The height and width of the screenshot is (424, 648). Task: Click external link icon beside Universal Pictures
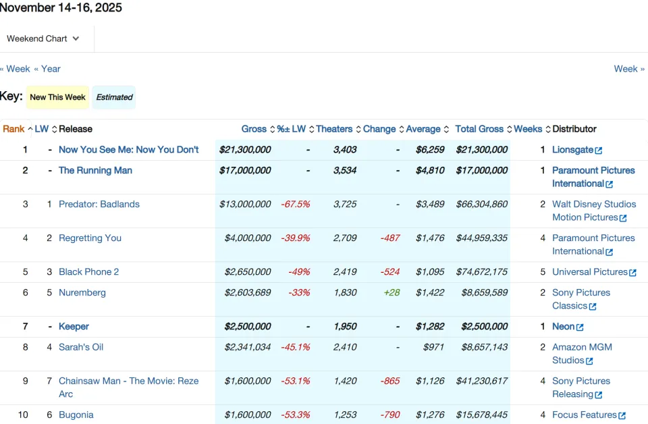coord(632,273)
